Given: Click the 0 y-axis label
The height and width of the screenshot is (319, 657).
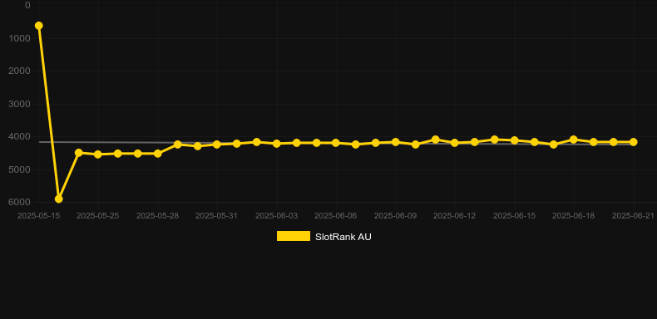Looking at the screenshot, I should click(x=27, y=5).
